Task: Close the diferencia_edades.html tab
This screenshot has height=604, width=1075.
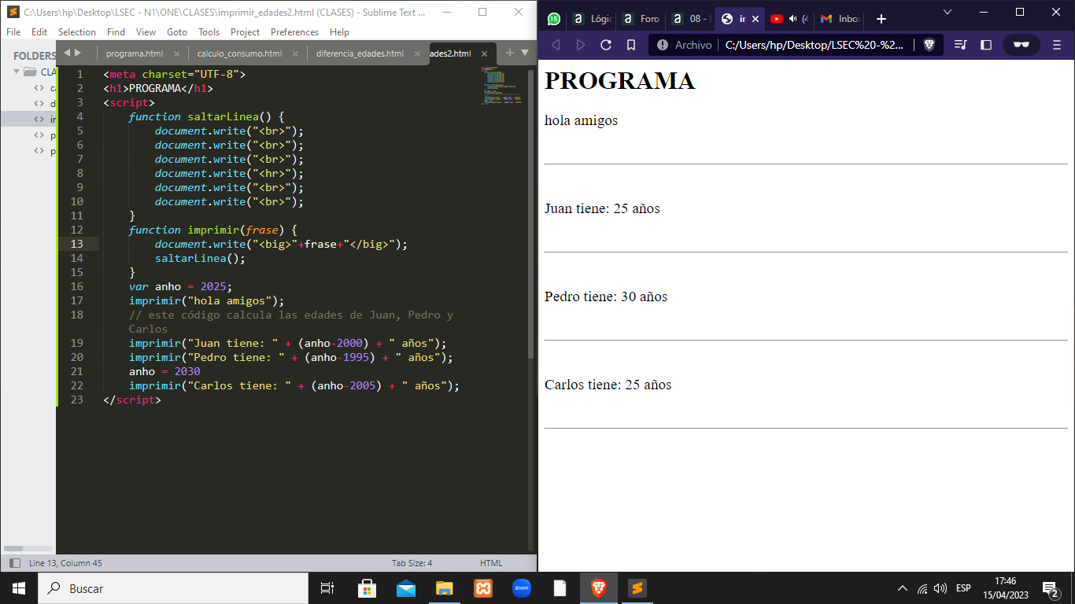Action: coord(418,53)
